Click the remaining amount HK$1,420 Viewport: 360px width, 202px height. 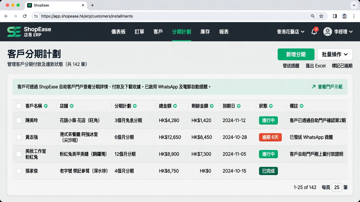point(201,120)
